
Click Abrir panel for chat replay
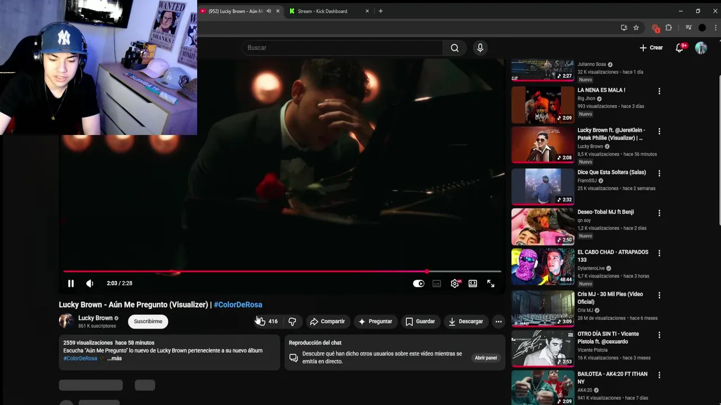click(x=486, y=358)
